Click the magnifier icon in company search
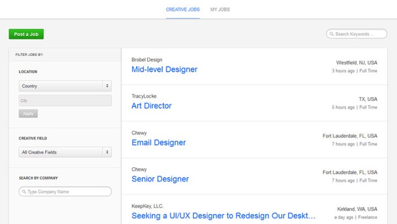Viewport: 397px width, 224px height. click(24, 191)
